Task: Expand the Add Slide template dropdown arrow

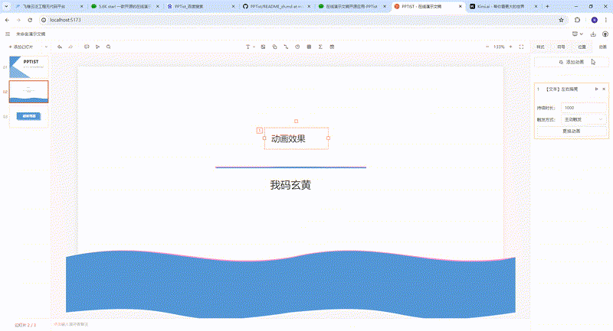Action: 46,47
